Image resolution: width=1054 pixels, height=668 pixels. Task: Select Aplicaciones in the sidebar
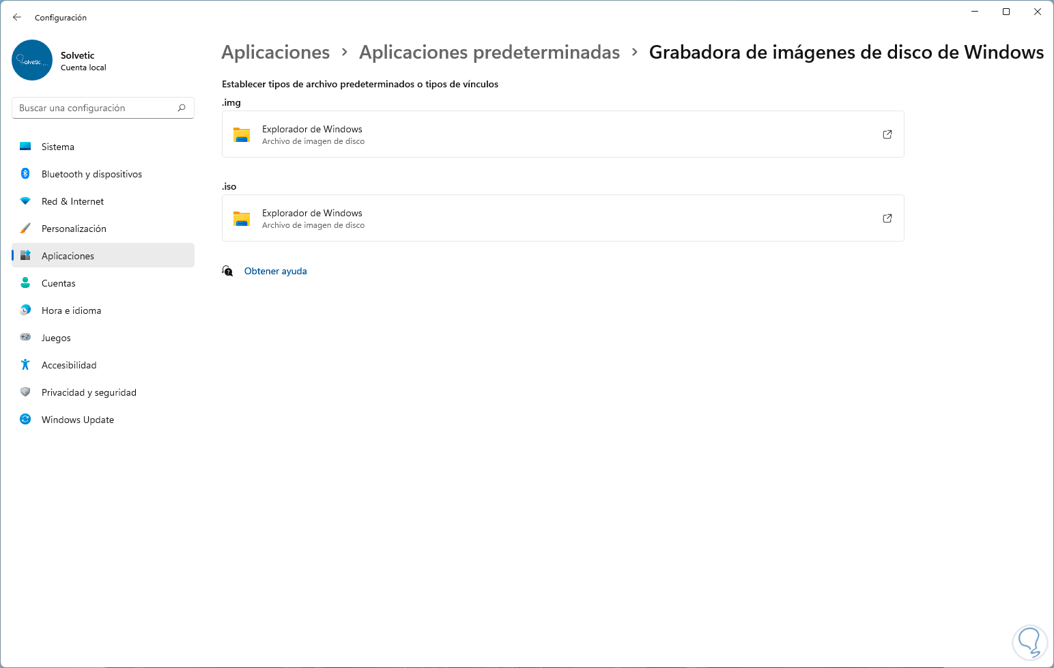click(103, 256)
